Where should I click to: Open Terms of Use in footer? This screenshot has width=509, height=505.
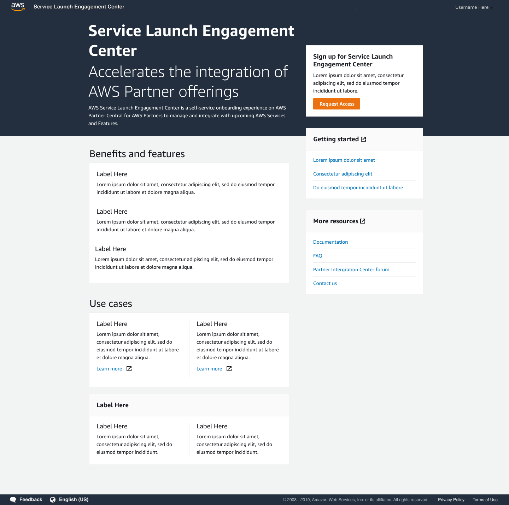click(485, 500)
